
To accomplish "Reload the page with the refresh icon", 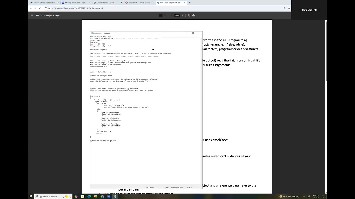I will click(40, 8).
